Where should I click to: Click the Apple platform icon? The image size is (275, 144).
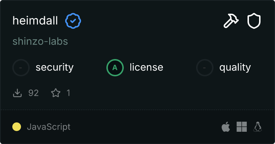[x=225, y=127]
